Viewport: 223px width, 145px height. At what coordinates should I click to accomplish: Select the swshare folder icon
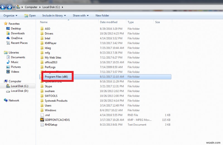[42, 91]
